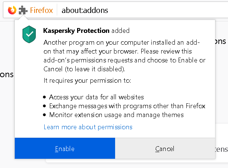Screen dimensions: 228x168
Task: Click the add-on warning description paragraph
Action: 124,55
